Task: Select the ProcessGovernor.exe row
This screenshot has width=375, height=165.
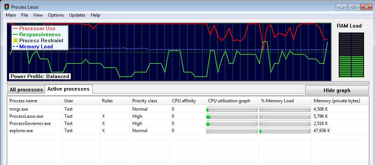Action: (188, 123)
